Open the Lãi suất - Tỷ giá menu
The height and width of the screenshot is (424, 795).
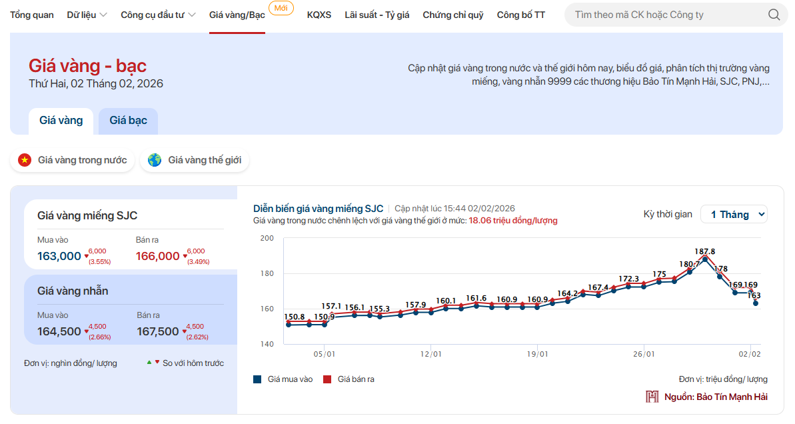(377, 15)
